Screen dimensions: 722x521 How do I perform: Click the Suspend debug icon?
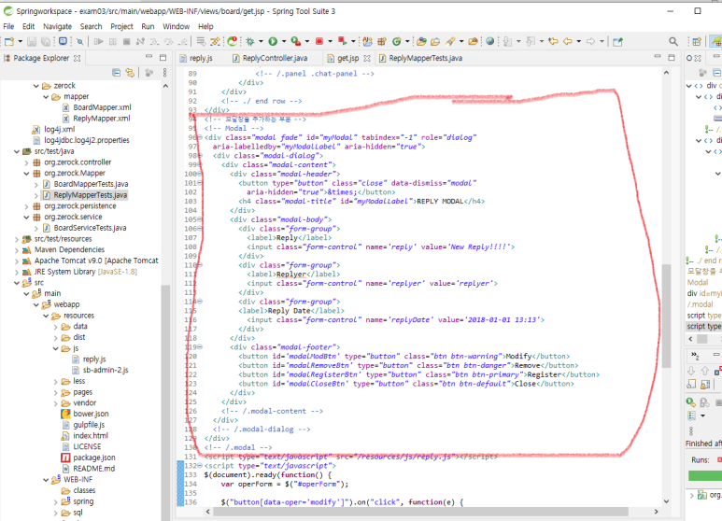pyautogui.click(x=113, y=41)
